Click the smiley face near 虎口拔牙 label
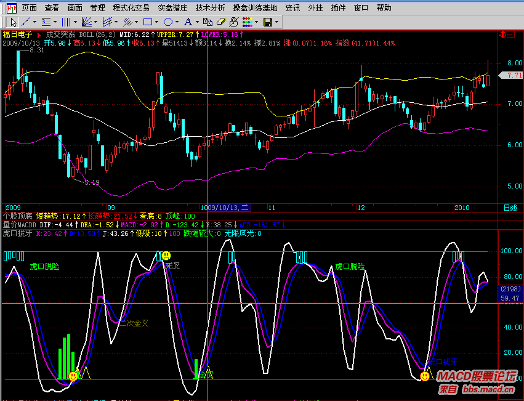 (425, 376)
